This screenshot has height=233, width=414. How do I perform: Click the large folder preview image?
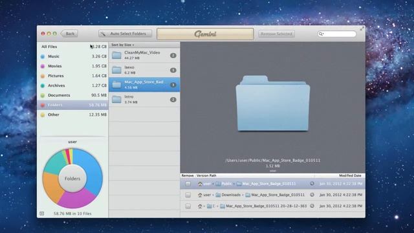(273, 103)
